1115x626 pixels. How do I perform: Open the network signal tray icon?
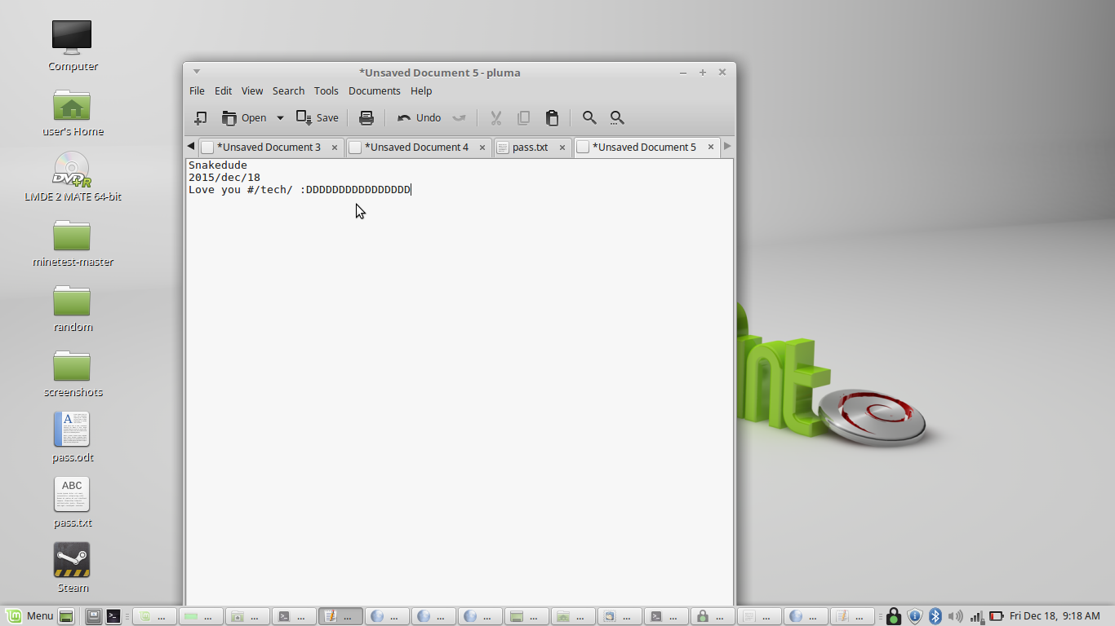point(976,616)
